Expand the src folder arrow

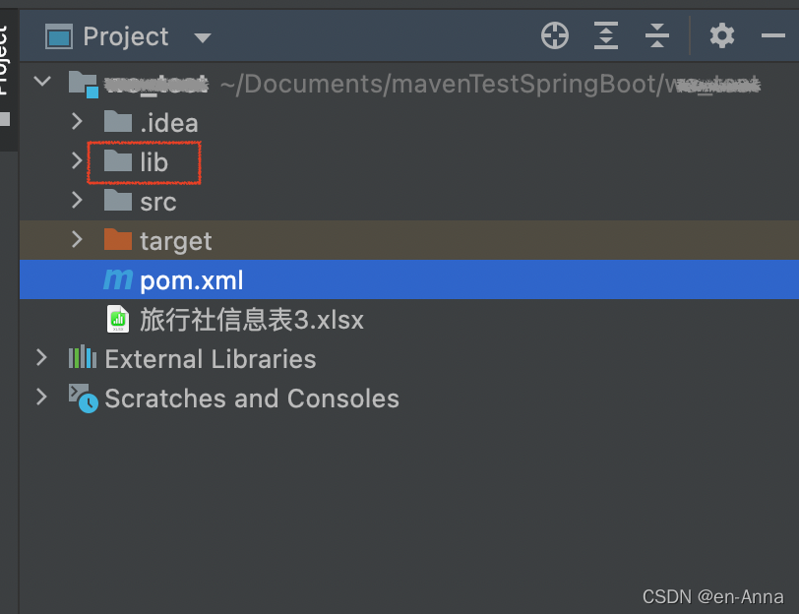pyautogui.click(x=77, y=201)
